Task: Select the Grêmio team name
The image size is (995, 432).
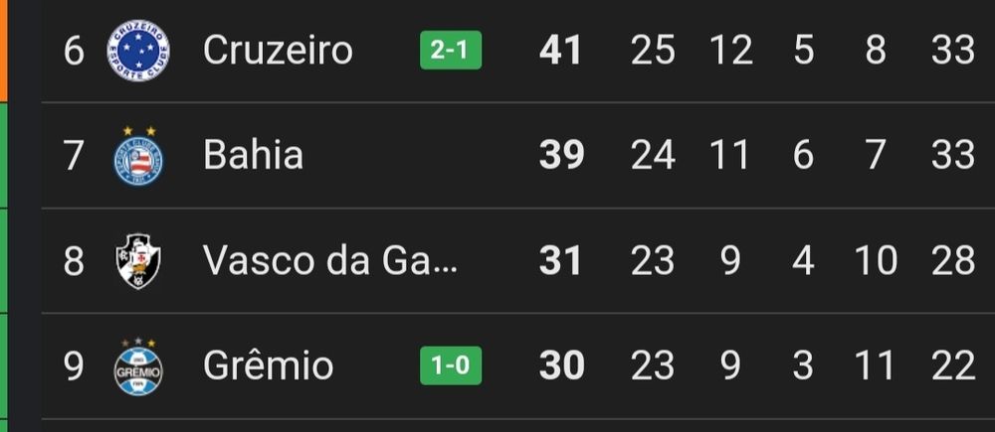Action: point(268,365)
